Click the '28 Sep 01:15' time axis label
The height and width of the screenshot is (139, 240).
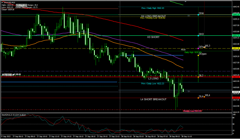coord(126,136)
